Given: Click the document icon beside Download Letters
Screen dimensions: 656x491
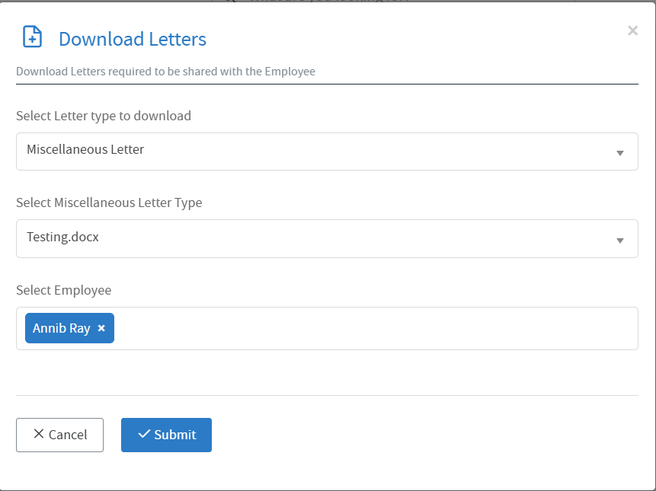Looking at the screenshot, I should (32, 37).
